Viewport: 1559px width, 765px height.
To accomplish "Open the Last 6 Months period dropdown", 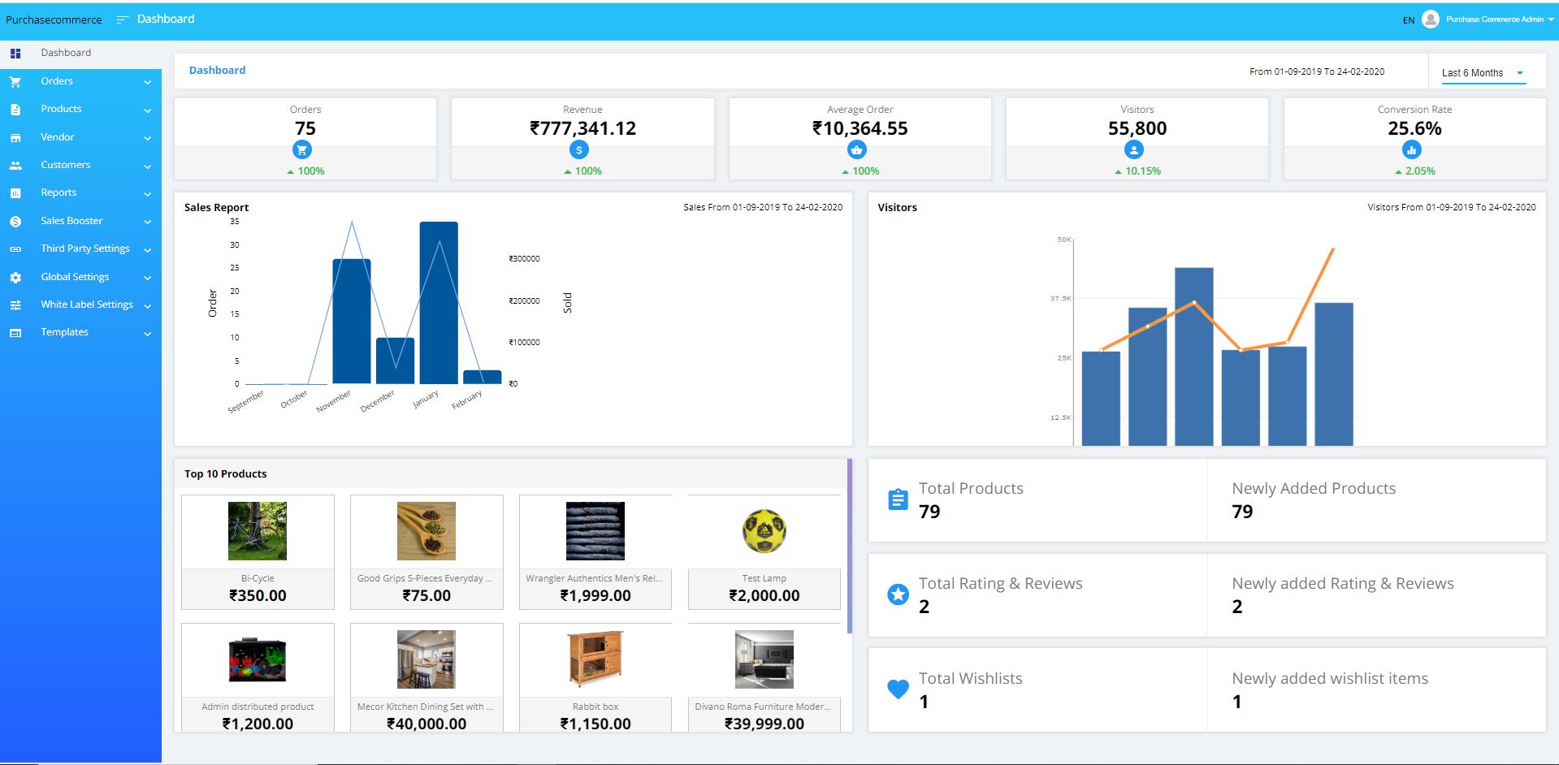I will pyautogui.click(x=1483, y=73).
